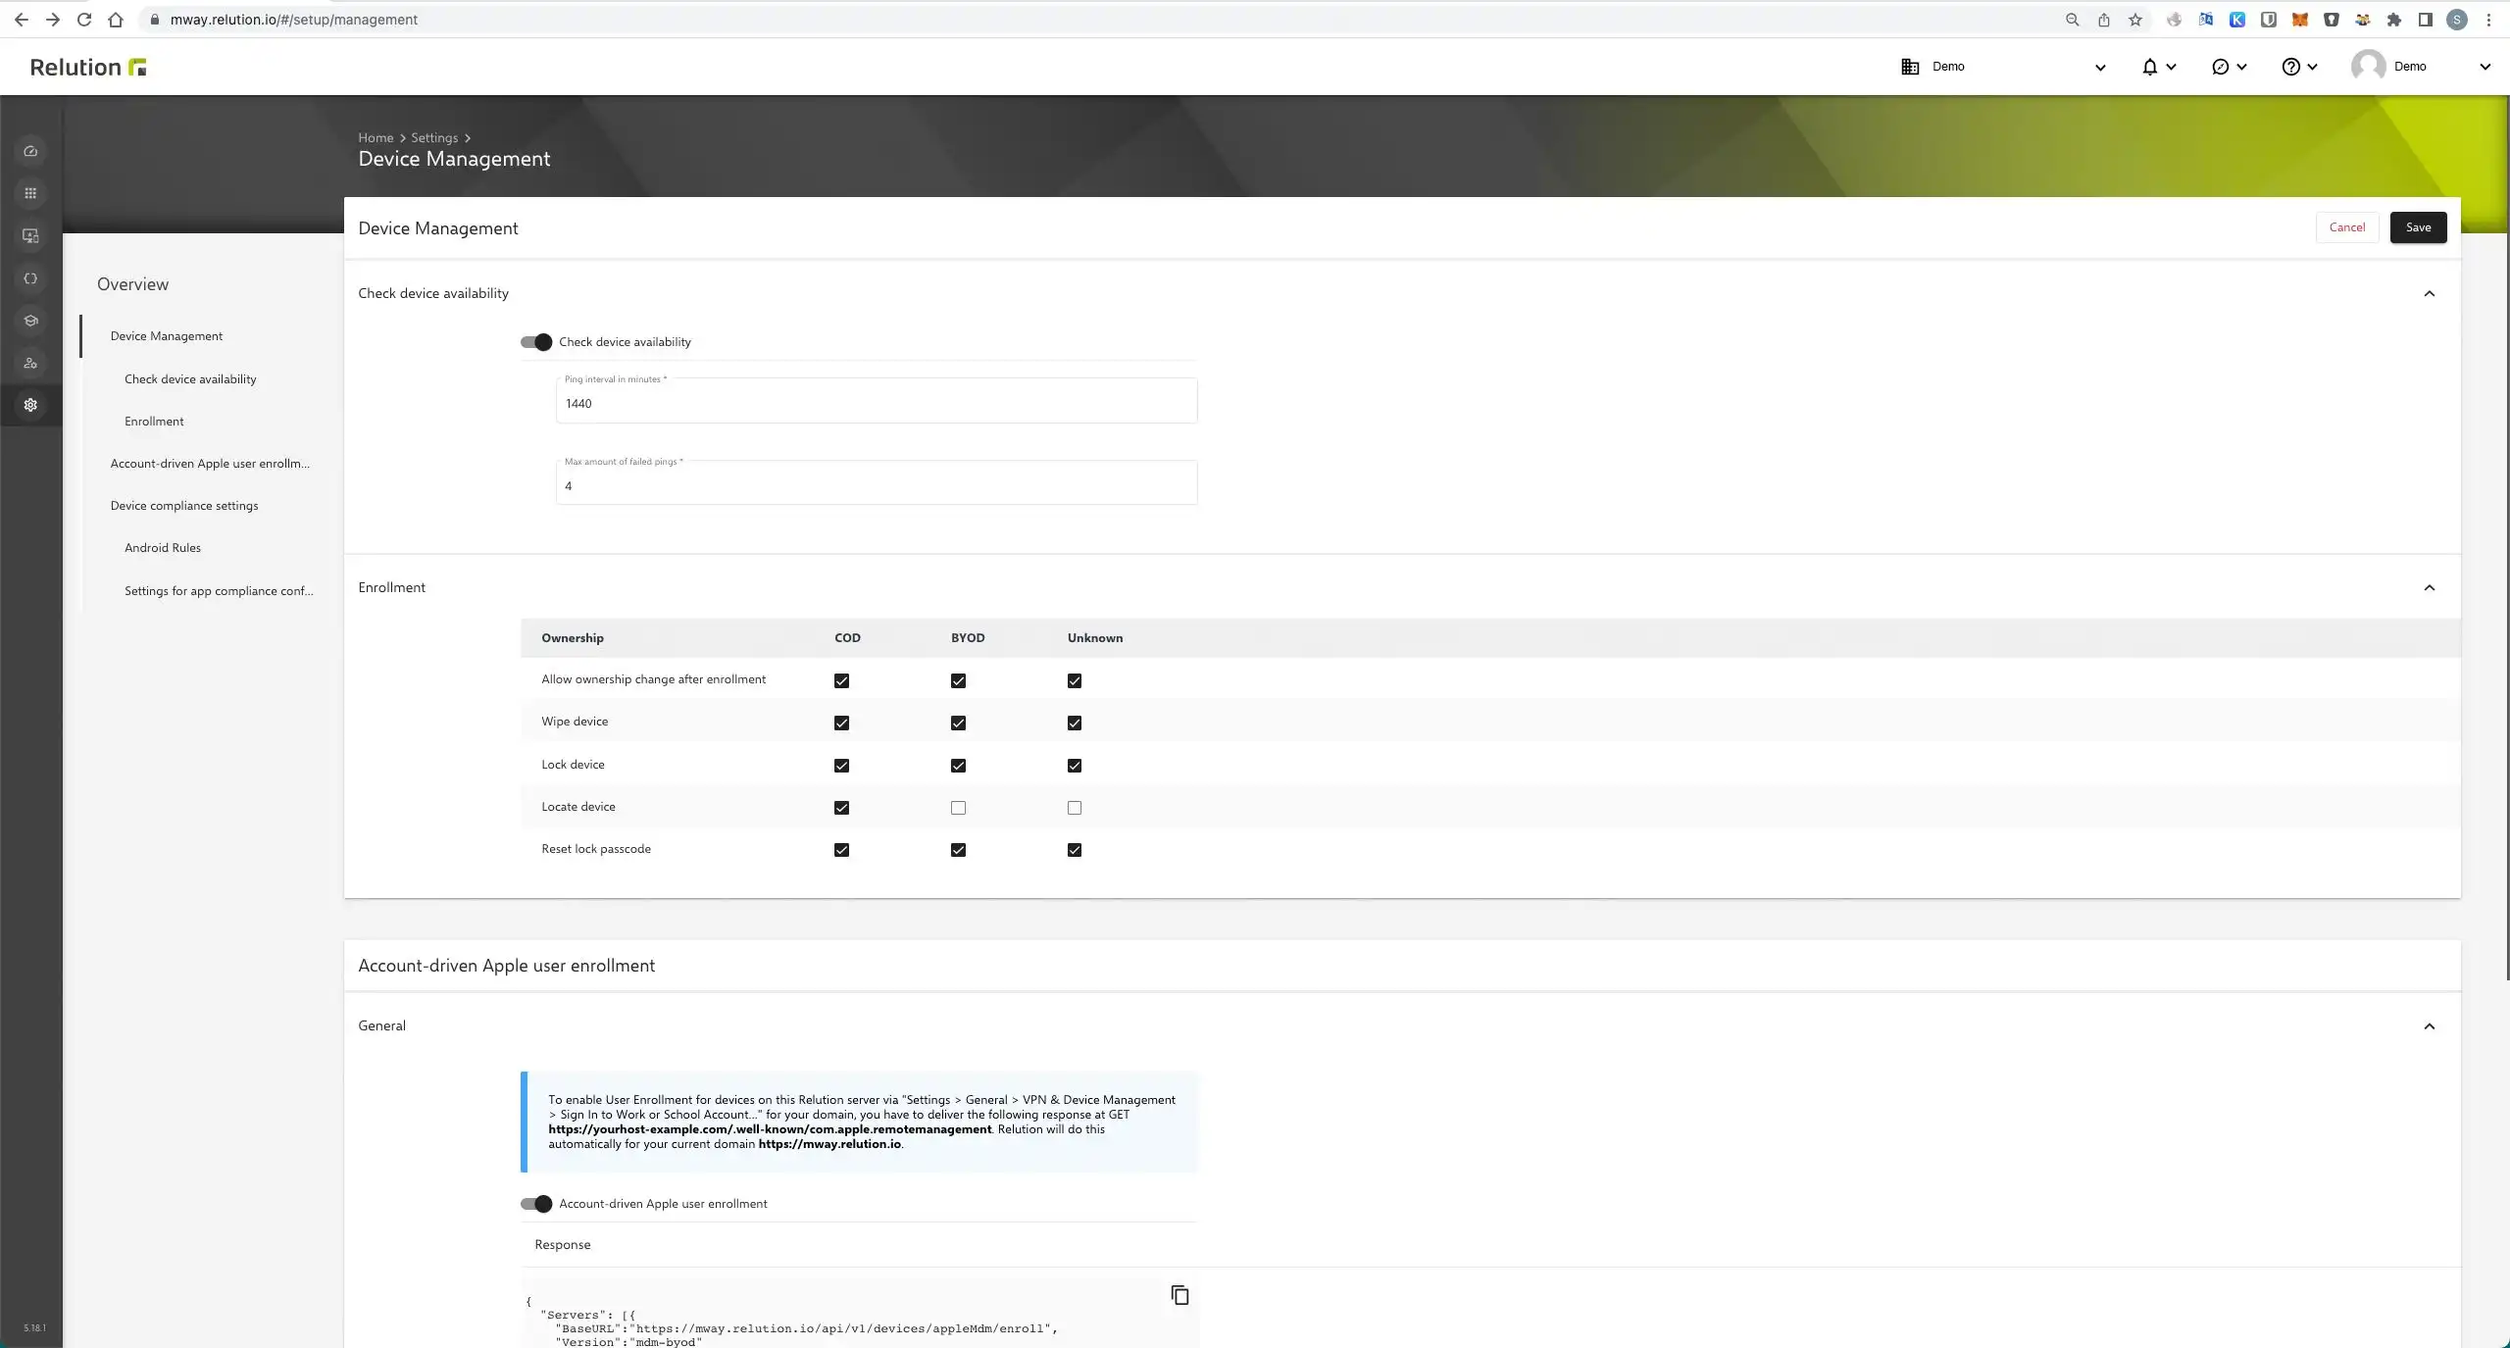Click the browser address bar URL

tap(294, 20)
